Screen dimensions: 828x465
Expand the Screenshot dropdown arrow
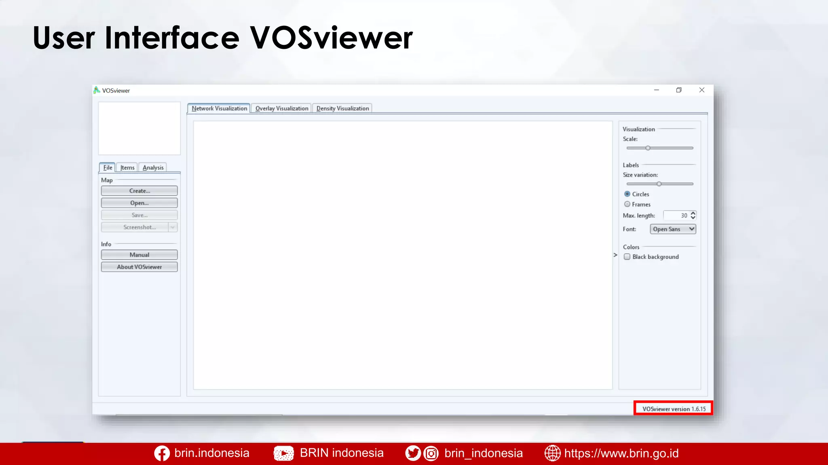pyautogui.click(x=173, y=227)
